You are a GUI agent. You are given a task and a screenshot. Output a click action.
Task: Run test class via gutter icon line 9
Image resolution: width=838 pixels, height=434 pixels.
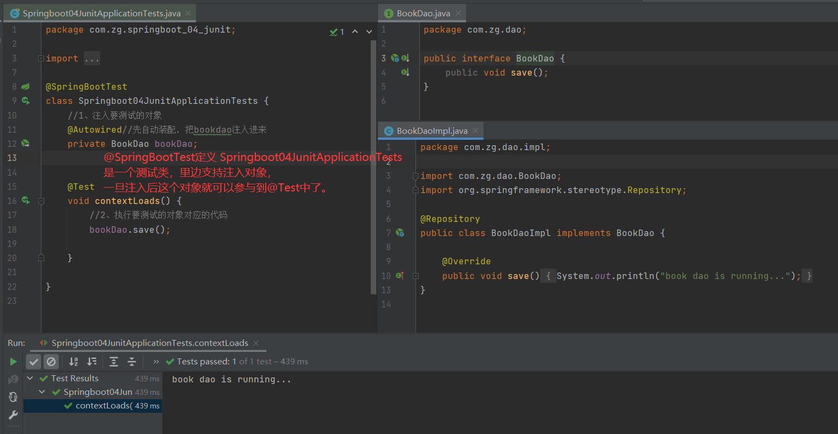26,101
